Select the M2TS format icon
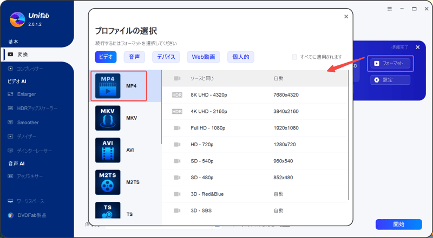 [108, 182]
